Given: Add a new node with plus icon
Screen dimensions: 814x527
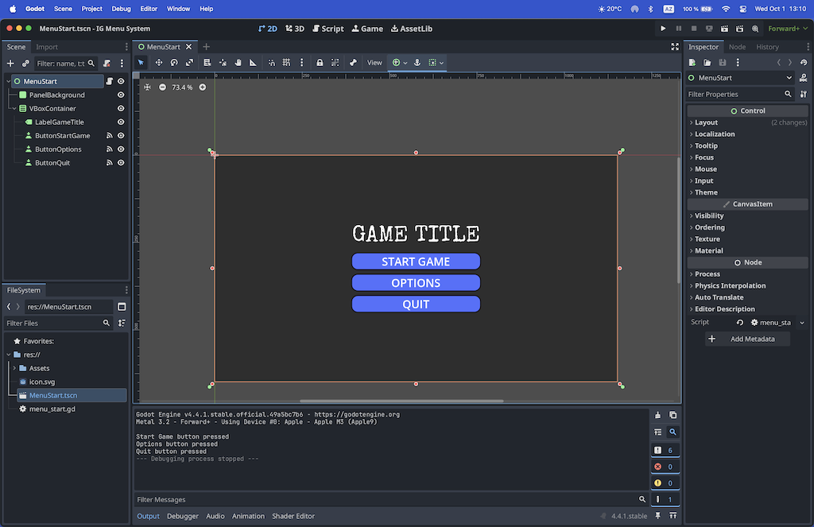Looking at the screenshot, I should [11, 63].
